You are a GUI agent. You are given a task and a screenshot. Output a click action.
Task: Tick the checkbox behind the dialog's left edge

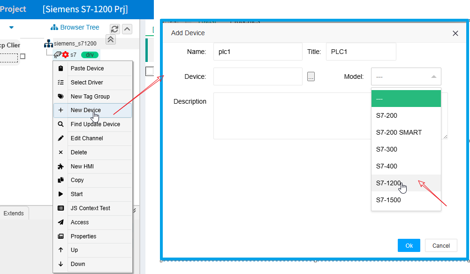[150, 71]
